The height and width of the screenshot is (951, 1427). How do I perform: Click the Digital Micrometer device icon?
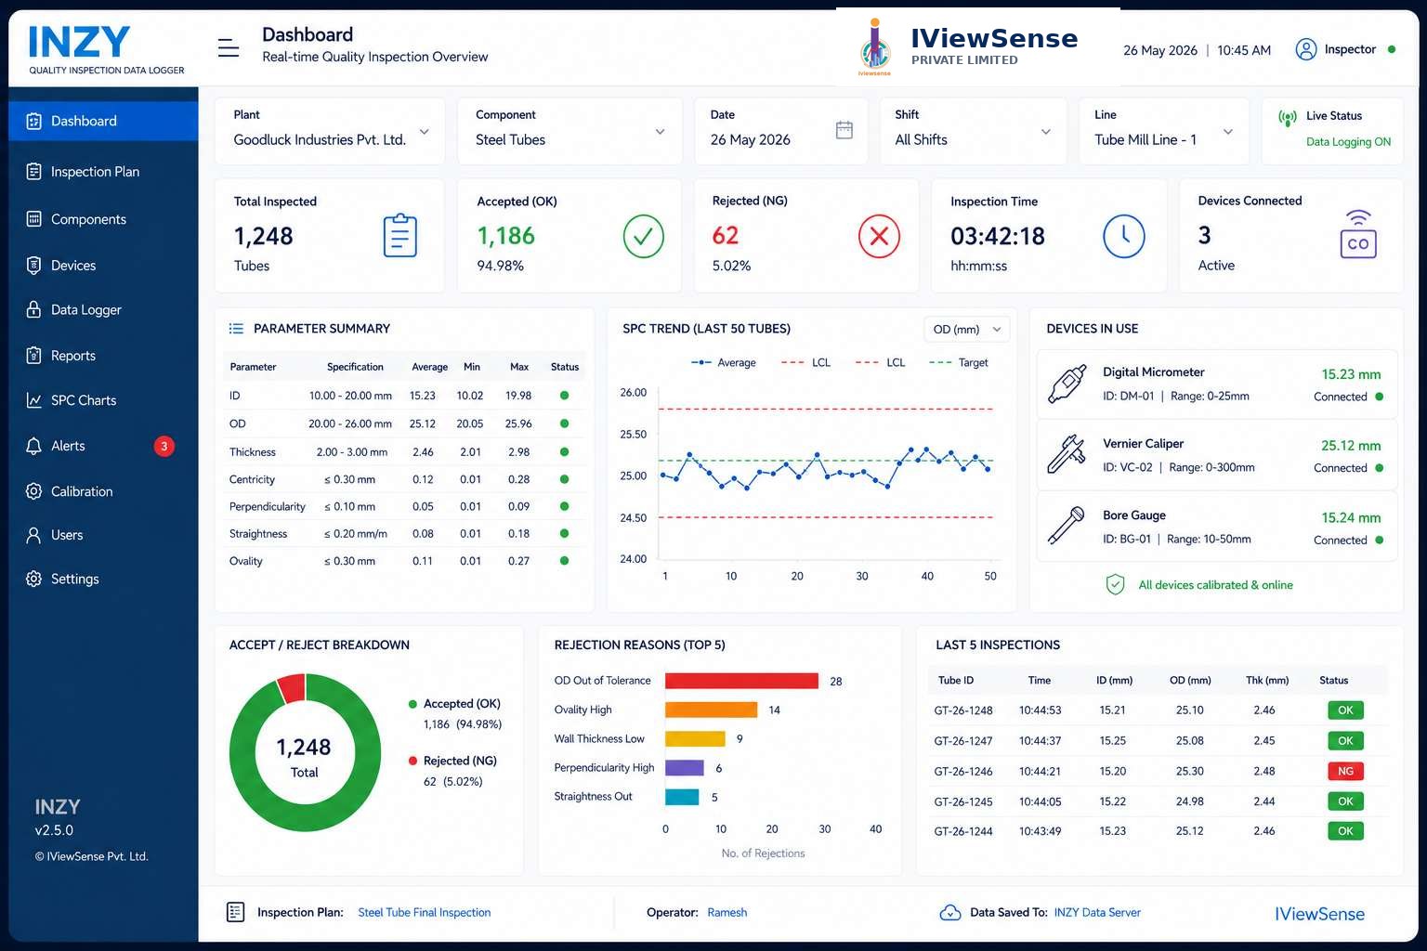tap(1067, 384)
